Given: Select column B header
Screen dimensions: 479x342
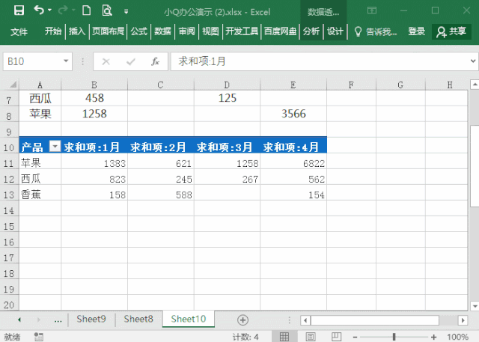Looking at the screenshot, I should tap(94, 85).
